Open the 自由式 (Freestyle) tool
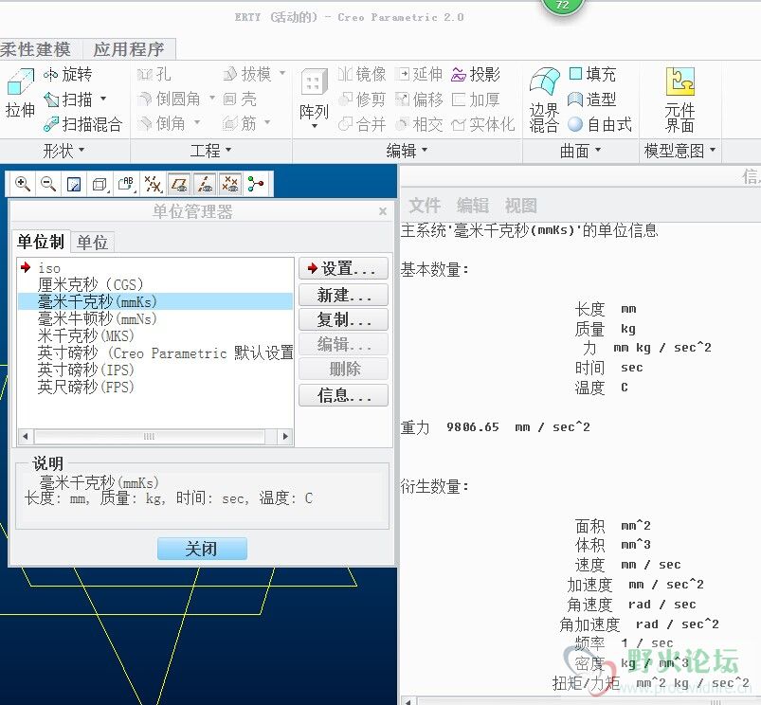Viewport: 761px width, 705px height. 600,125
